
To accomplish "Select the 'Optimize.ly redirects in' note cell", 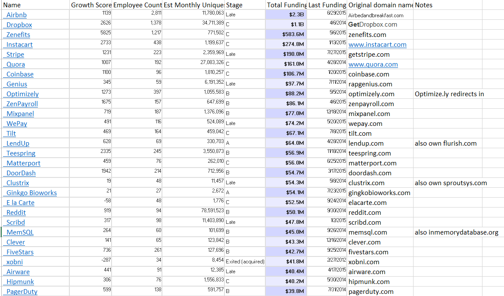I will [x=449, y=94].
